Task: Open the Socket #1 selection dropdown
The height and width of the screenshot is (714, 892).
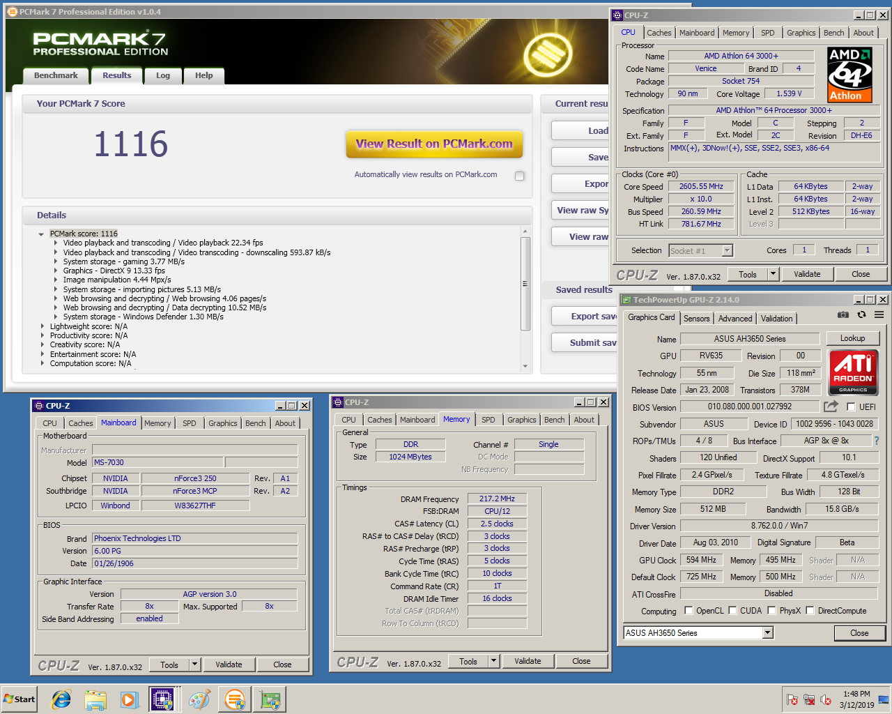Action: 727,250
